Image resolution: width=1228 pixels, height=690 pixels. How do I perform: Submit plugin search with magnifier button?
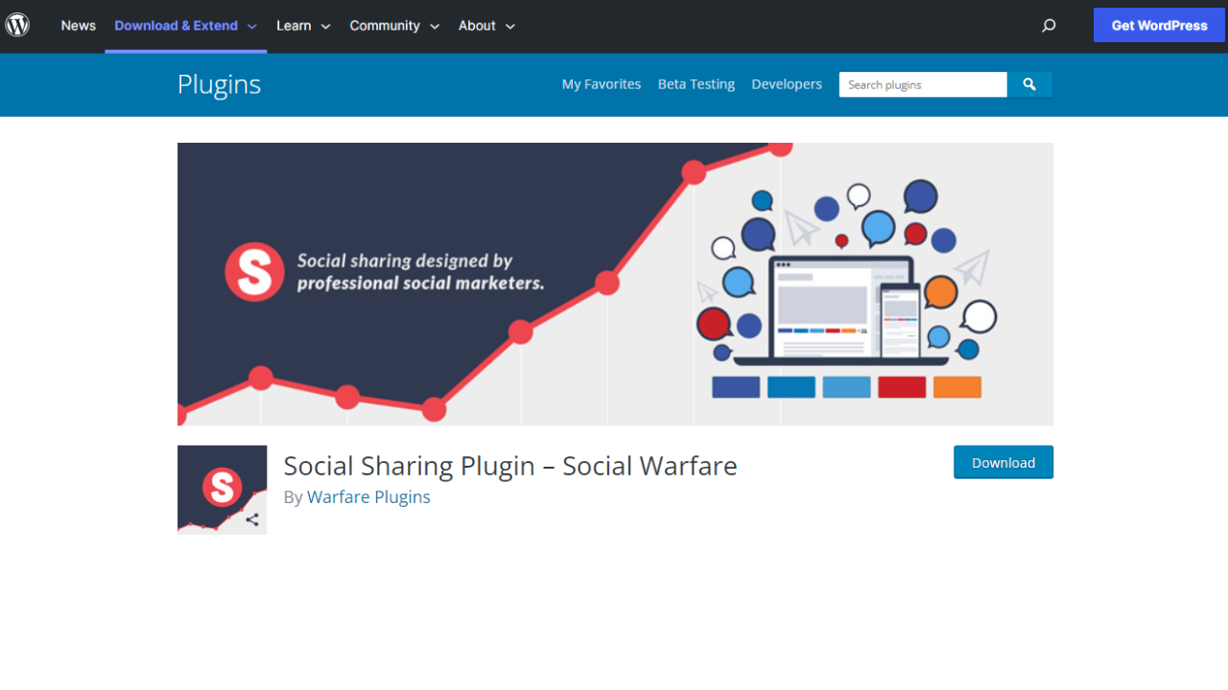click(1029, 84)
